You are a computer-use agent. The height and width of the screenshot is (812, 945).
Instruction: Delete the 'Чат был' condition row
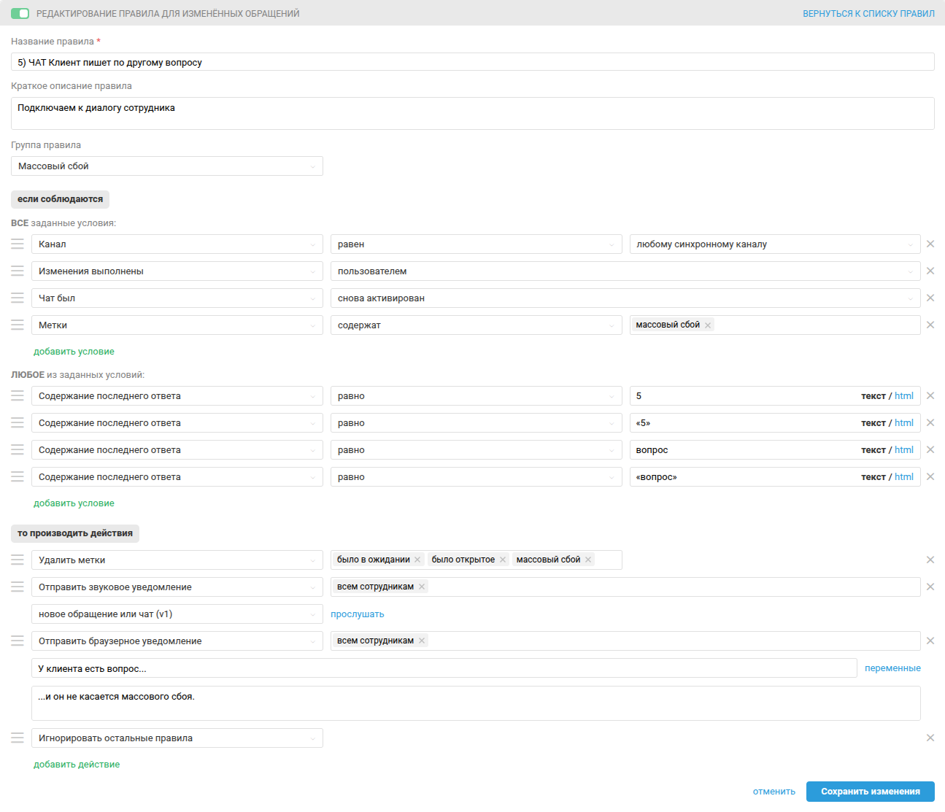click(x=930, y=298)
